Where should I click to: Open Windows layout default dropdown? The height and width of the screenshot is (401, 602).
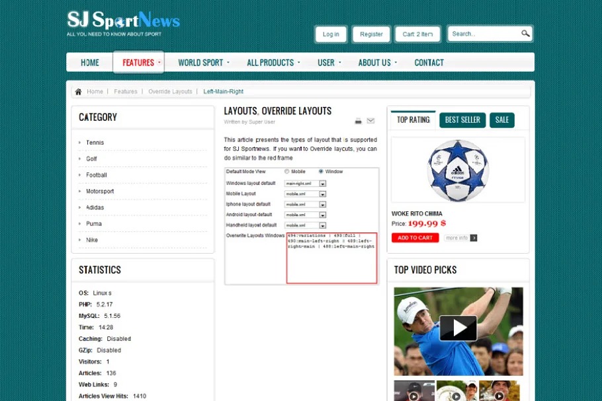322,183
